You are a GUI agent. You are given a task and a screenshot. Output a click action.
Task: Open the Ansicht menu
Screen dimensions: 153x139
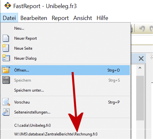[x=83, y=18]
